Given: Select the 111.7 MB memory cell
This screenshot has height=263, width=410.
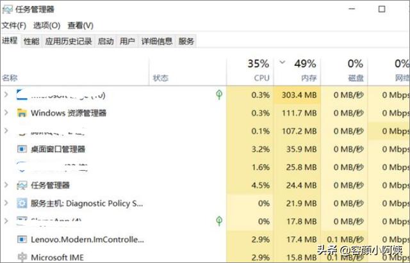Looking at the screenshot, I should pos(299,113).
